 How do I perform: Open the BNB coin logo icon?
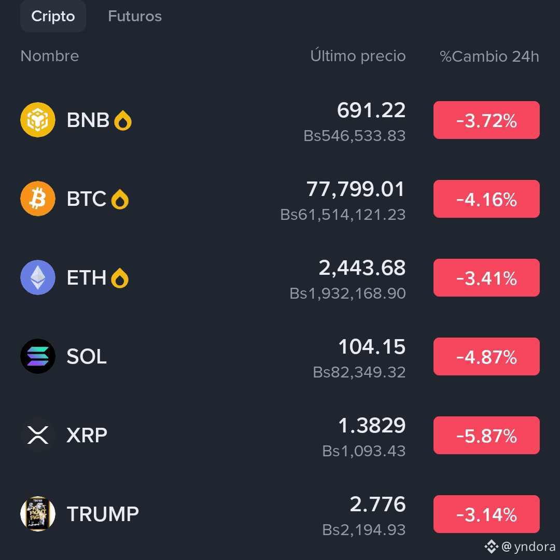coord(38,120)
